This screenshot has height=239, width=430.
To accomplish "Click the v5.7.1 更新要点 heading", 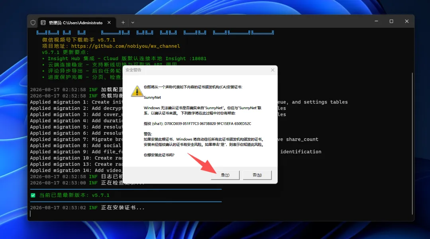I will (65, 52).
